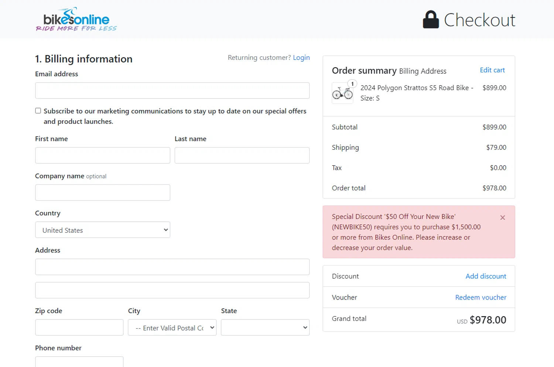Click the Bikes Online logo
This screenshot has width=554, height=367.
[76, 20]
